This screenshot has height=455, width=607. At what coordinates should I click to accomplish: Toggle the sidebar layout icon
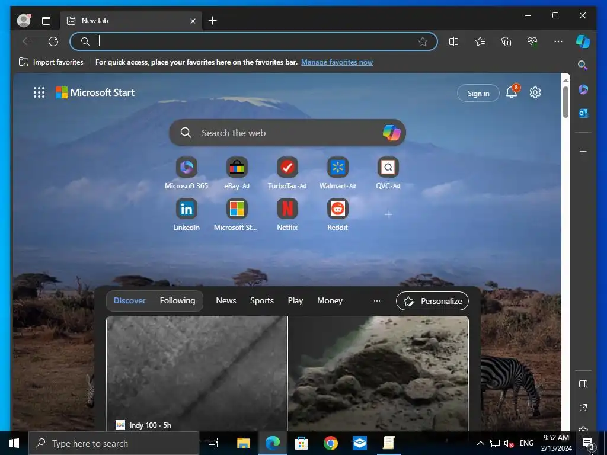pyautogui.click(x=583, y=384)
